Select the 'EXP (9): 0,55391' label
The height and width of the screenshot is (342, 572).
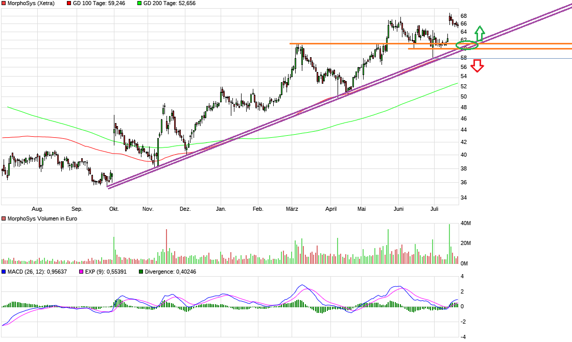tap(106, 272)
